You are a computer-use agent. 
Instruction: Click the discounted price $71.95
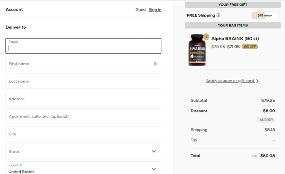coord(233,47)
